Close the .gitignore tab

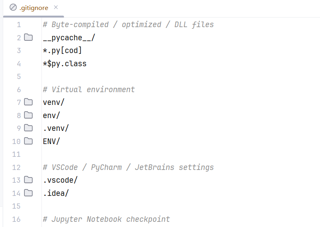56,7
